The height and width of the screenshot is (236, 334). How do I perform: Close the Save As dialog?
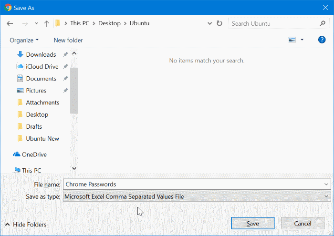325,8
